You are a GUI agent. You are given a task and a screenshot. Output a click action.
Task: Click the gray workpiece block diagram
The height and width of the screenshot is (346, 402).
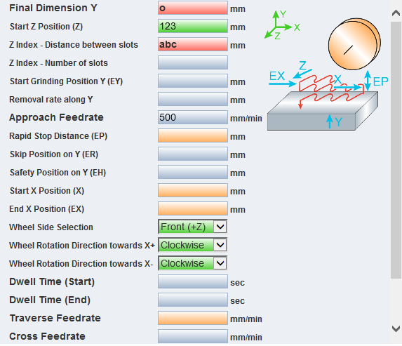click(323, 111)
